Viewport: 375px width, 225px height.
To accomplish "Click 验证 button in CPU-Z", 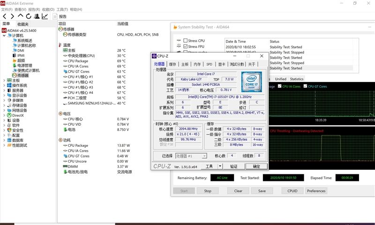I will (234, 166).
